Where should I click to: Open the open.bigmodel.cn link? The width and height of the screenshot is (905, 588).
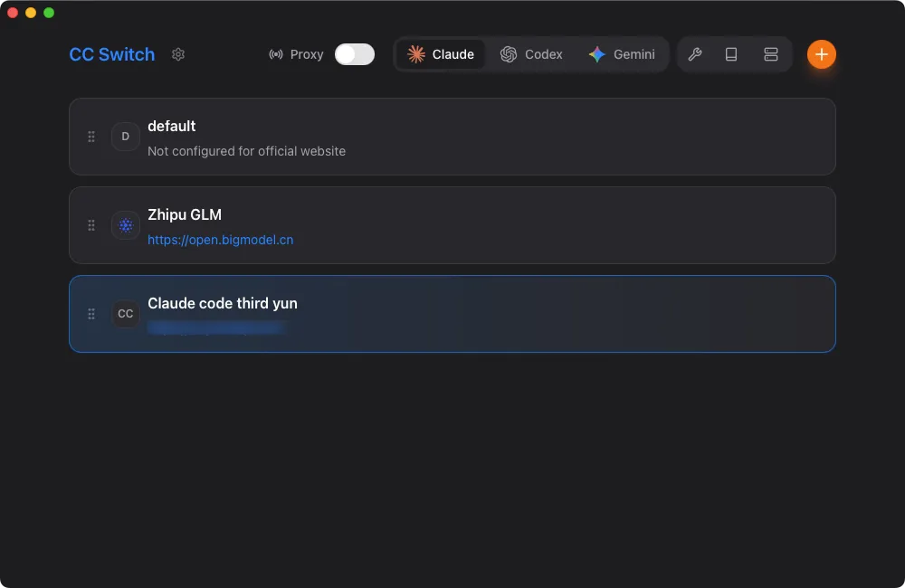click(x=220, y=240)
